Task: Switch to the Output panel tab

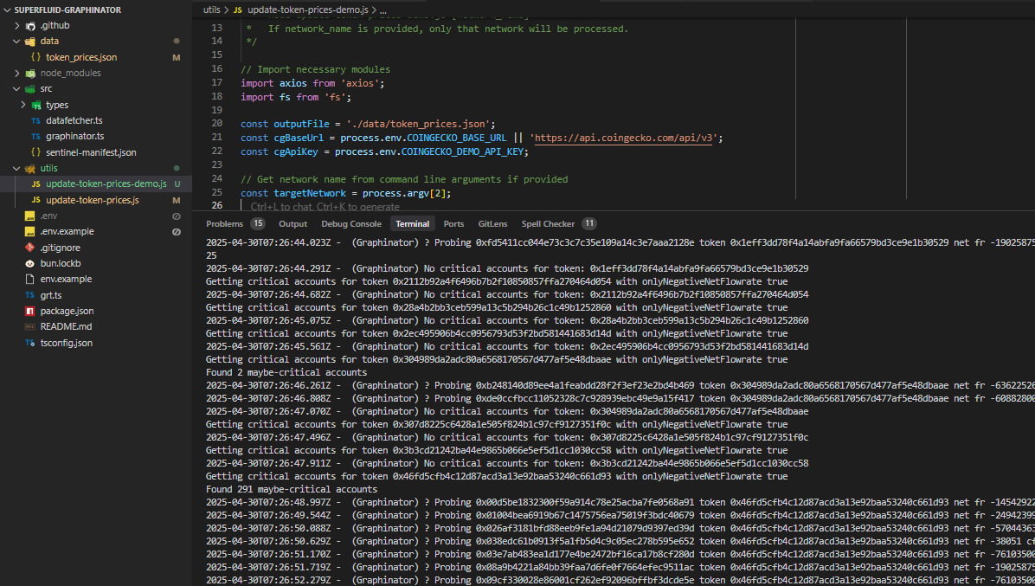Action: 292,223
